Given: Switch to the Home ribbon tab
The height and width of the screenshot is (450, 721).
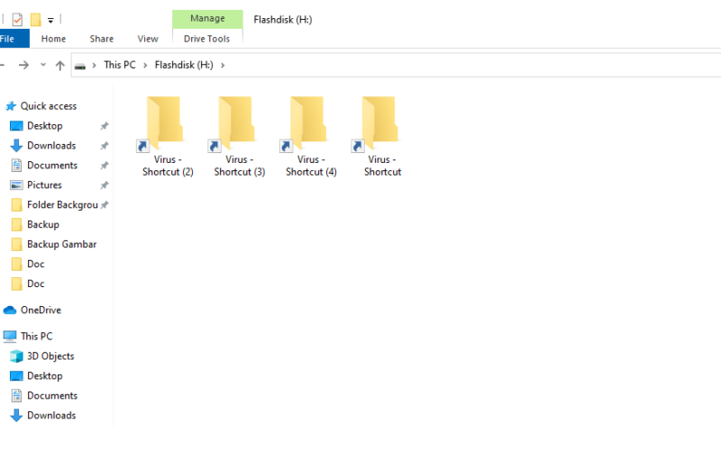Looking at the screenshot, I should (x=53, y=39).
